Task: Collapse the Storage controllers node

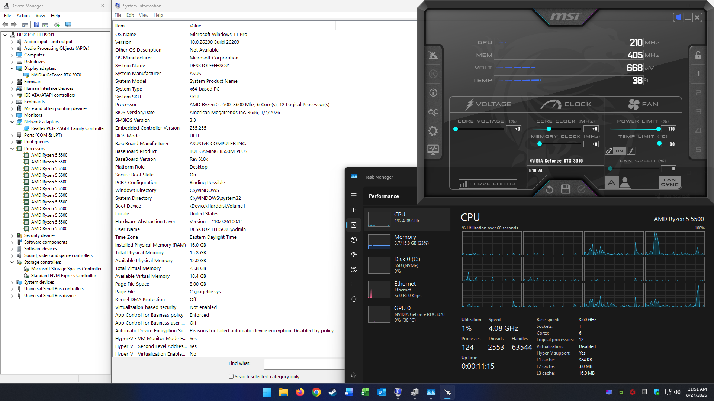Action: click(12, 262)
